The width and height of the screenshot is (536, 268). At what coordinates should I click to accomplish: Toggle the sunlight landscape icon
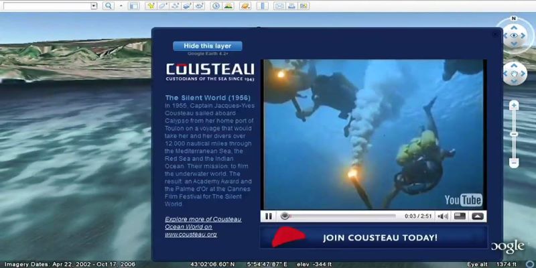[228, 6]
